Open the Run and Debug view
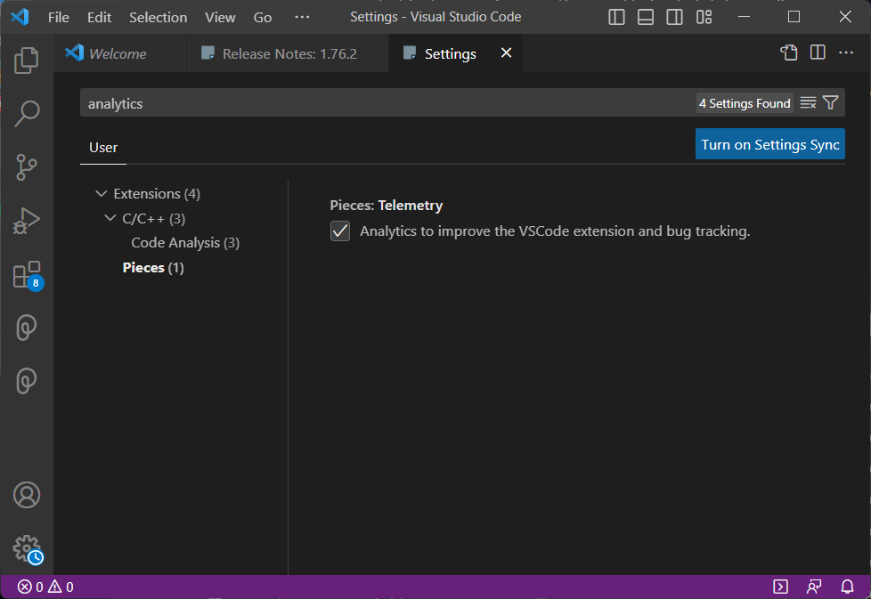 click(x=27, y=220)
